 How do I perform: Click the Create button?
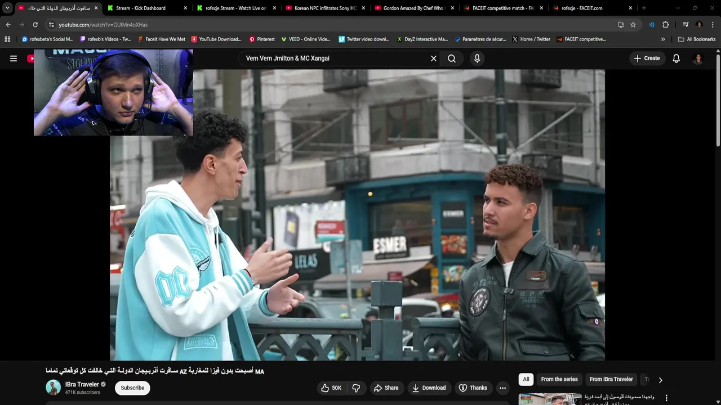(647, 58)
